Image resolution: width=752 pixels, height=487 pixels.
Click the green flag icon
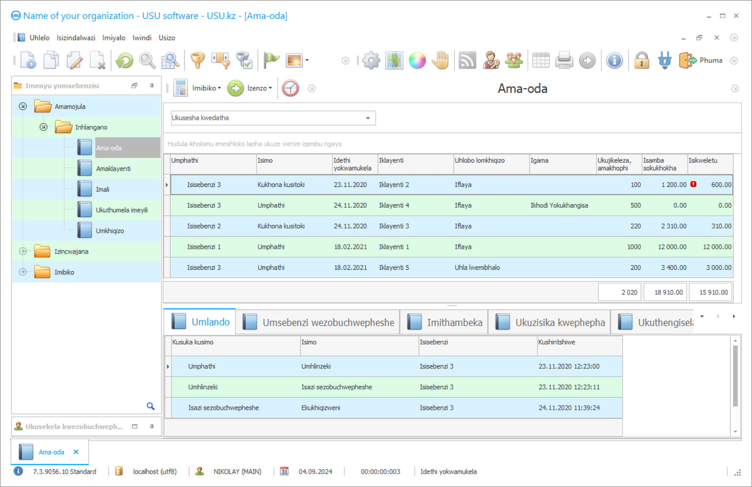coord(271,61)
